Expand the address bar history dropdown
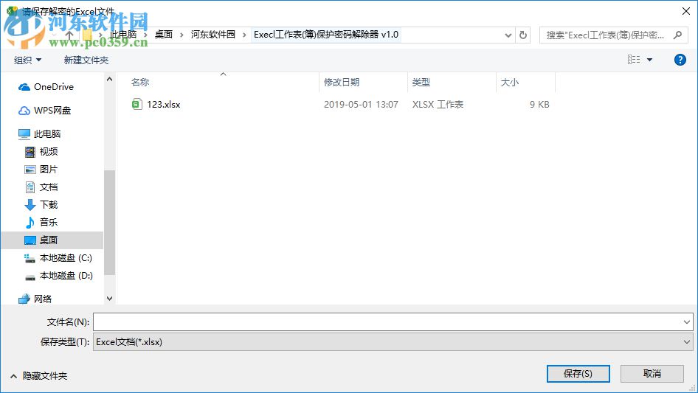698x393 pixels. coord(508,35)
